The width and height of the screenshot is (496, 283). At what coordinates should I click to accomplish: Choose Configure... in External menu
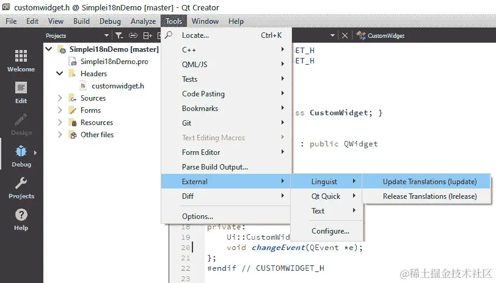tap(327, 231)
